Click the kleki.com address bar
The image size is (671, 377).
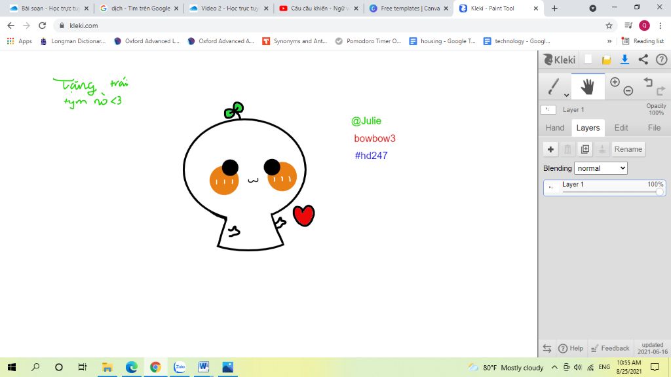coord(330,26)
